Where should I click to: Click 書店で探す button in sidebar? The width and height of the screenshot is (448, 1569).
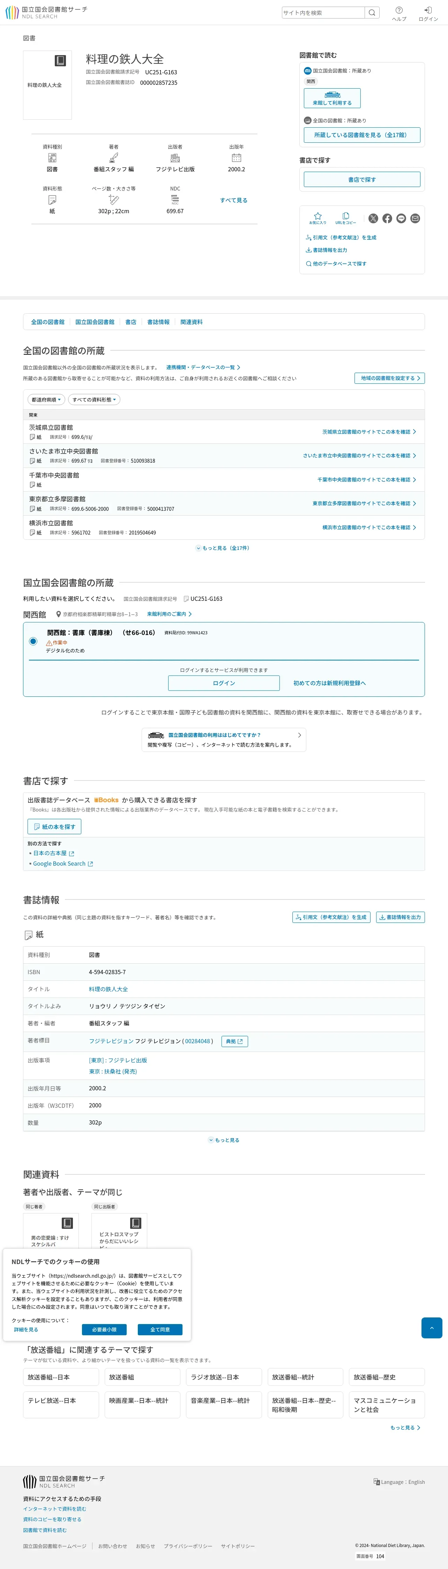[362, 179]
